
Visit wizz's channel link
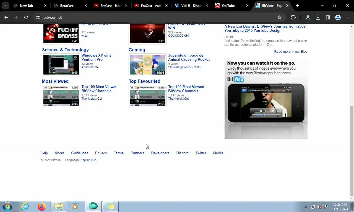[x=84, y=36]
